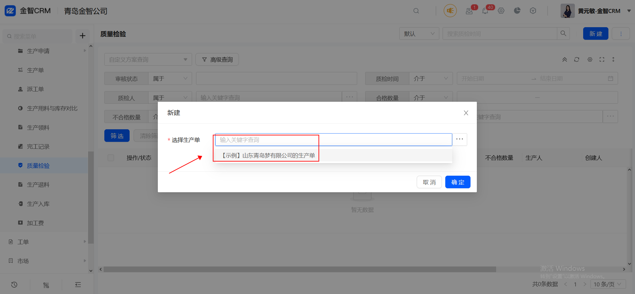
Task: Open the inbox icon with badge 1
Action: pyautogui.click(x=469, y=11)
